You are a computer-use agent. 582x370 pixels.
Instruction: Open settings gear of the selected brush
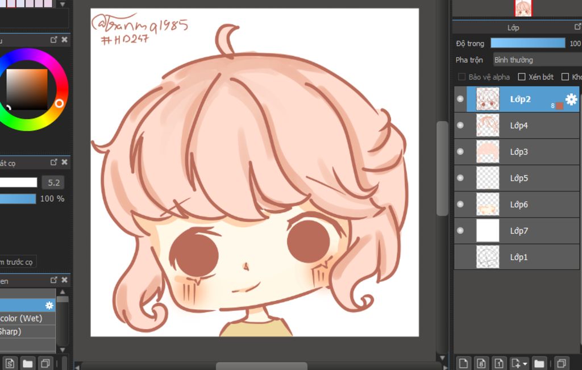(49, 305)
